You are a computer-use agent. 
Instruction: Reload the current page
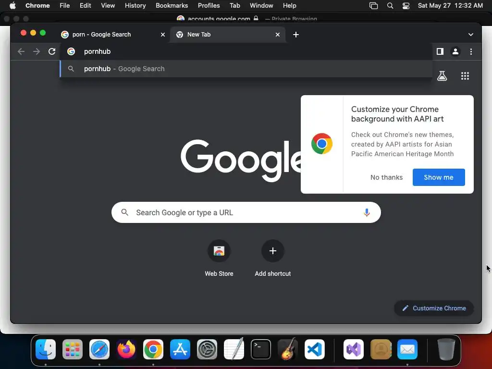pos(52,51)
